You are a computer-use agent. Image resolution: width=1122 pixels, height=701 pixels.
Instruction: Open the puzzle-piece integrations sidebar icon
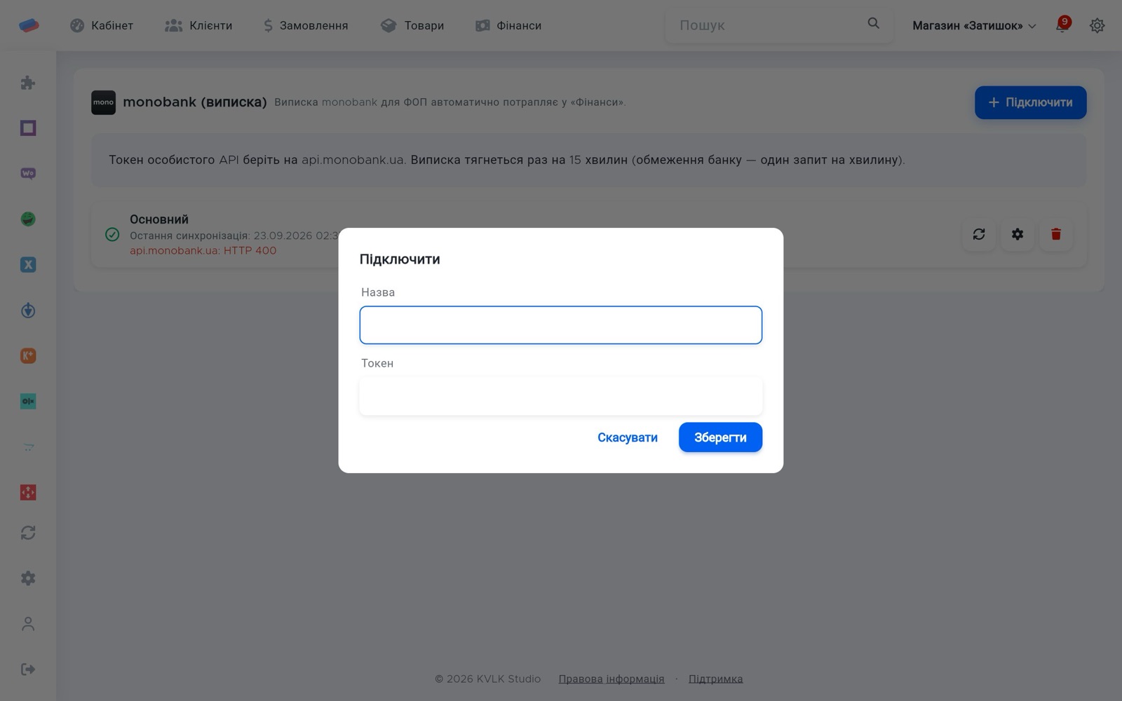point(28,83)
